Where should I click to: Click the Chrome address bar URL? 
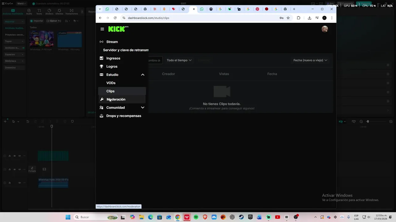tap(148, 18)
